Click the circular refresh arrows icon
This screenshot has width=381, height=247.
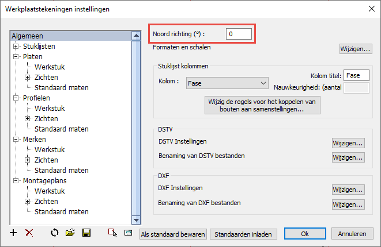click(54, 233)
